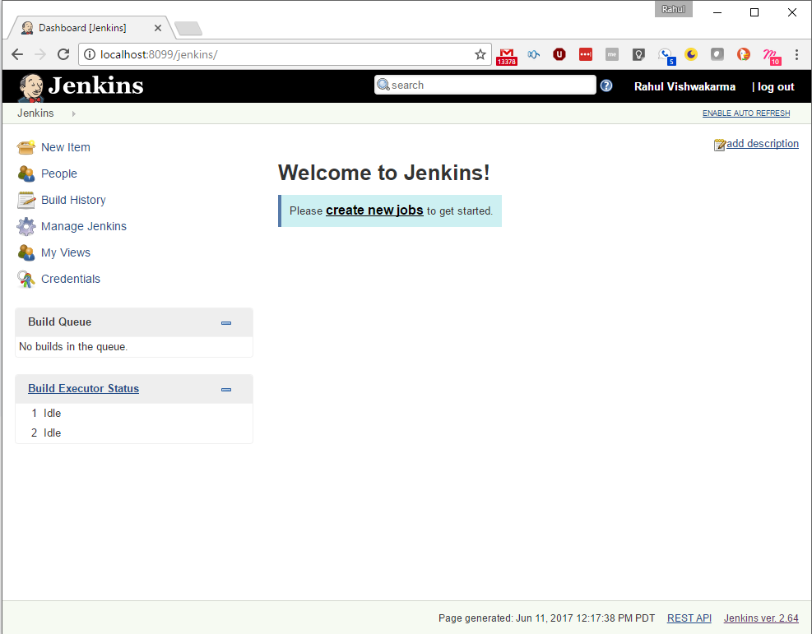
Task: Click the New Item icon in sidebar
Action: 26,148
